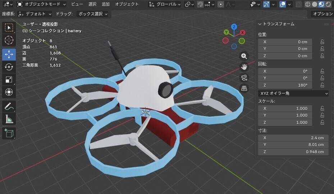Open visibility and selectability dropdown

click(255, 4)
